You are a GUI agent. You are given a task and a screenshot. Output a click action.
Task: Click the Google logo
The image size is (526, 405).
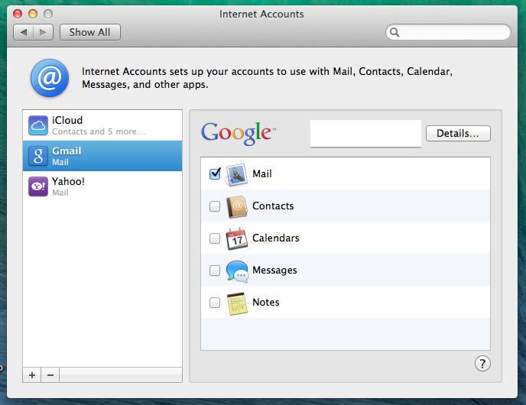238,133
